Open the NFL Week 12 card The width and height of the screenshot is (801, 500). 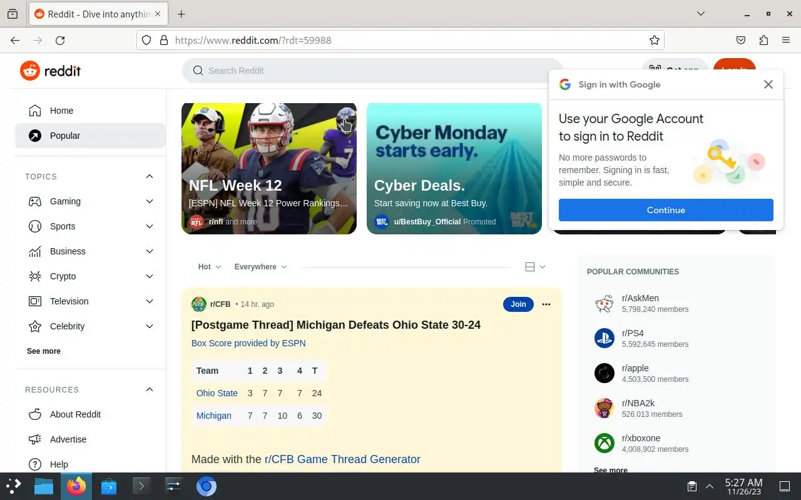[x=269, y=169]
